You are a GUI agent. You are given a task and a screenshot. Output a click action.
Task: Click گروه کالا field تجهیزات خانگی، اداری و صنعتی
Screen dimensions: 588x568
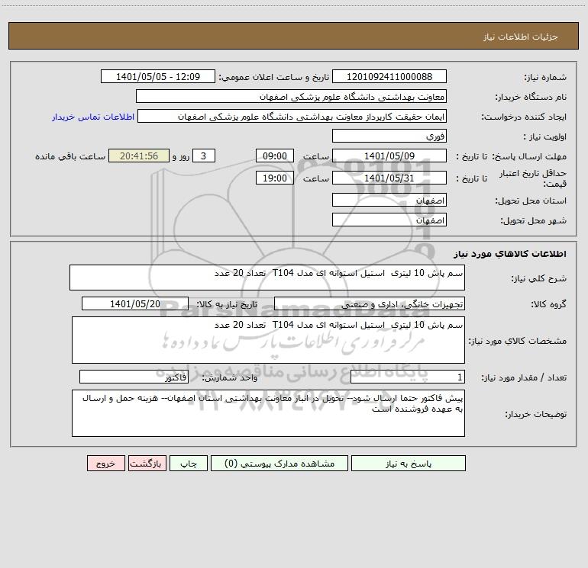pos(370,303)
